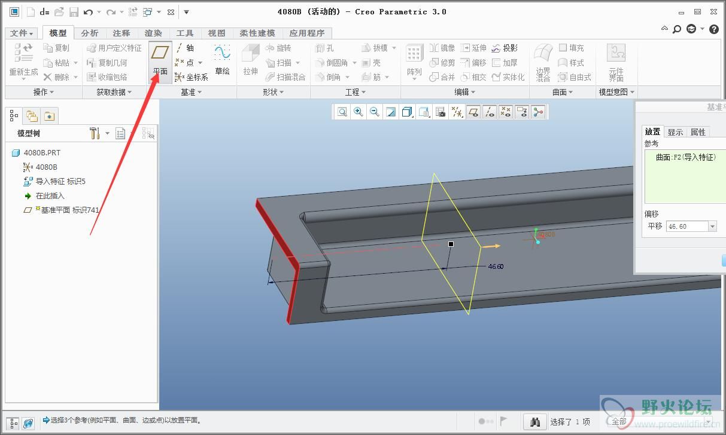The width and height of the screenshot is (726, 435).
Task: Open the 草绘 sketch tool
Action: pyautogui.click(x=222, y=60)
